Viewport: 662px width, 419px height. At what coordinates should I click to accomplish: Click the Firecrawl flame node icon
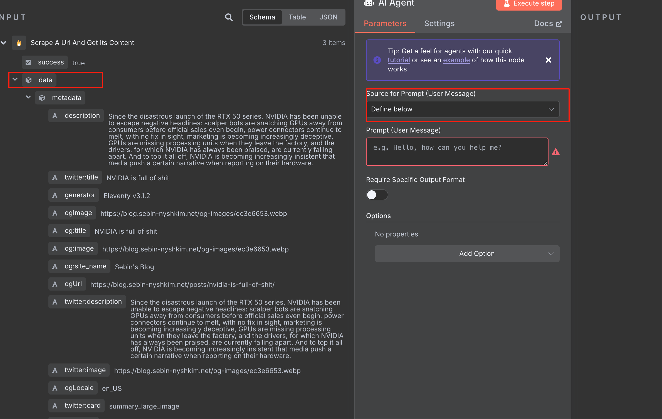click(x=19, y=43)
